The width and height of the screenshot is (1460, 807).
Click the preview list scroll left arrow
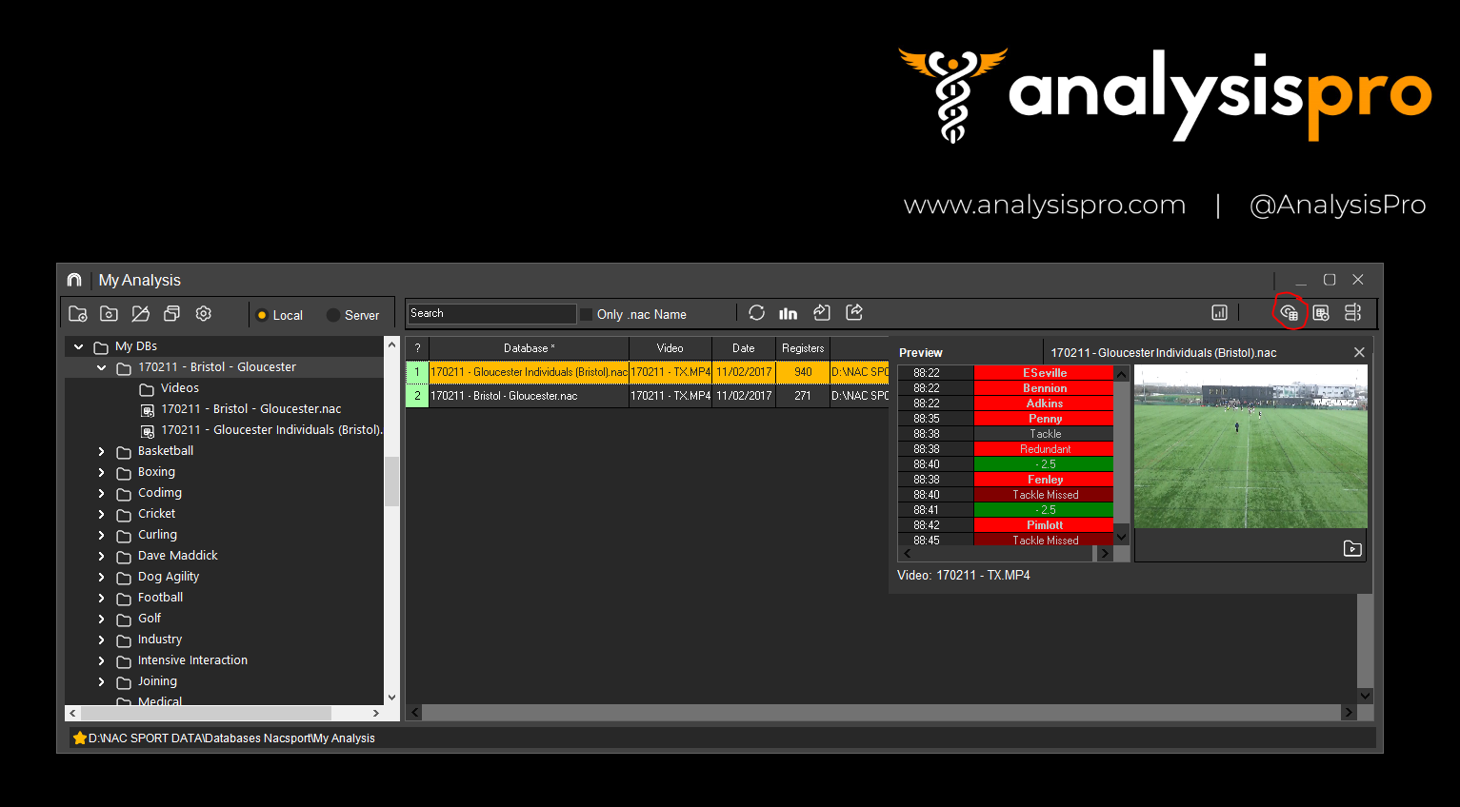click(907, 553)
